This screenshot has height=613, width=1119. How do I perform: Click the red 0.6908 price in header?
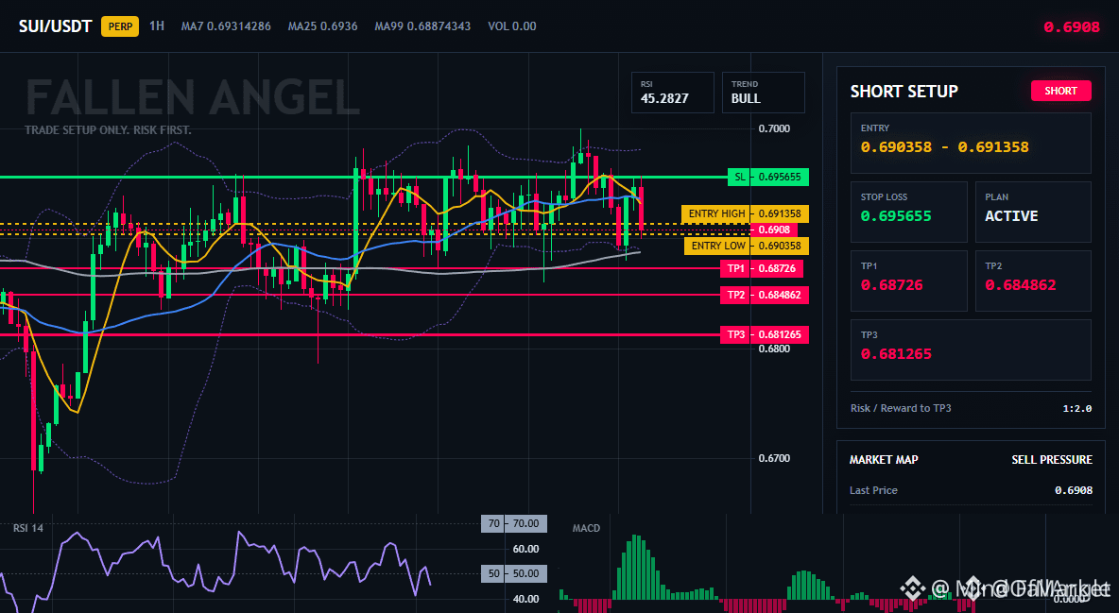[x=1071, y=27]
